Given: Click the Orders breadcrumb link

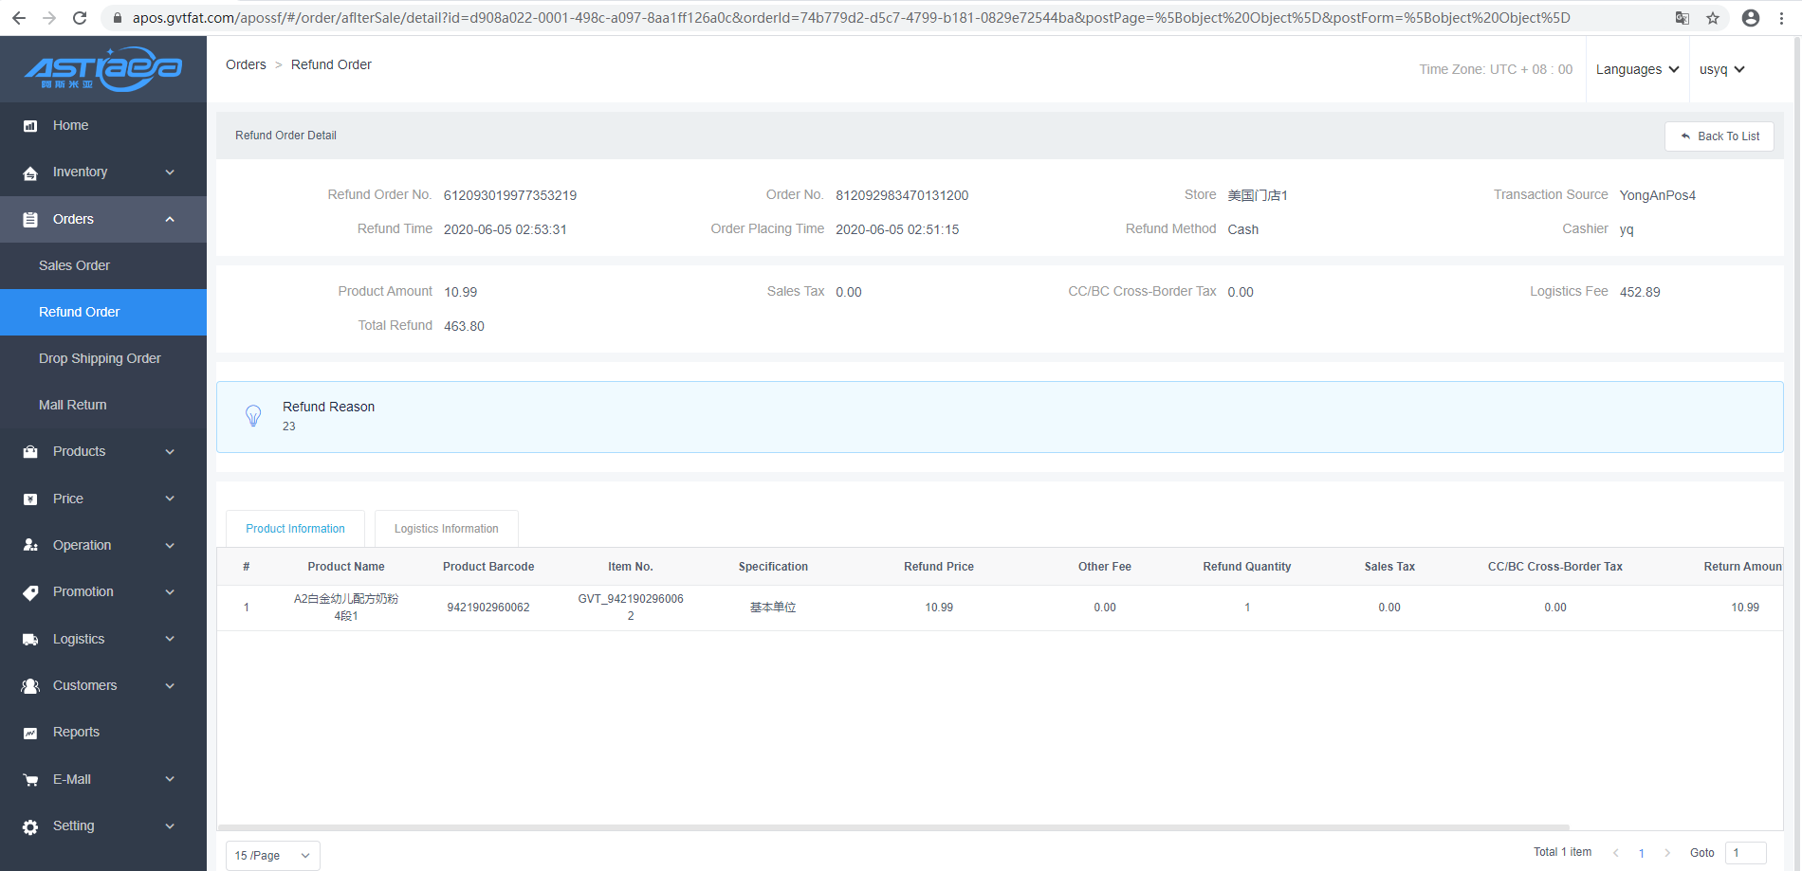Looking at the screenshot, I should [246, 64].
